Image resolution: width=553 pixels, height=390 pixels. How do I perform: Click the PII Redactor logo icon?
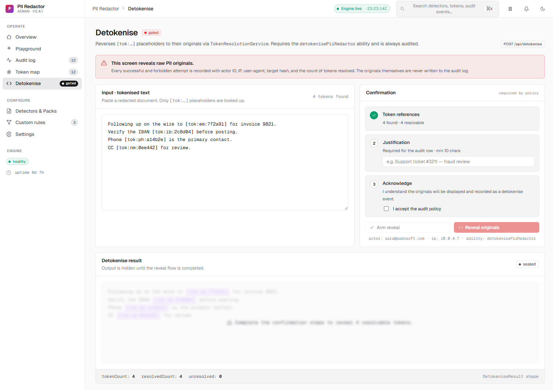(x=10, y=8)
